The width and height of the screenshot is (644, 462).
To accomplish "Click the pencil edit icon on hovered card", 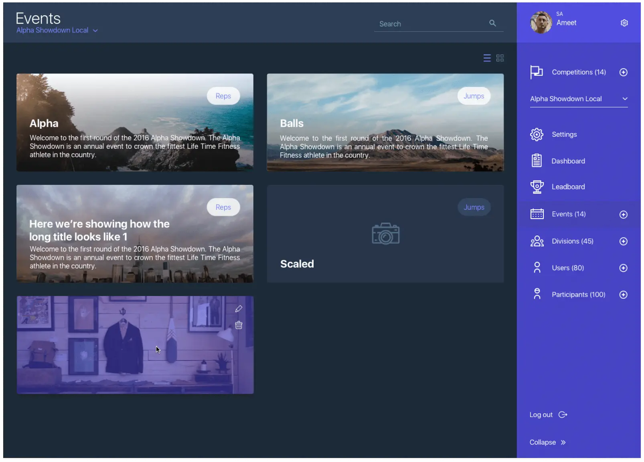I will pos(239,309).
